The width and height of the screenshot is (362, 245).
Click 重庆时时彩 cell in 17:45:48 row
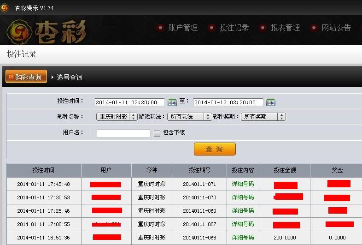[x=152, y=184]
